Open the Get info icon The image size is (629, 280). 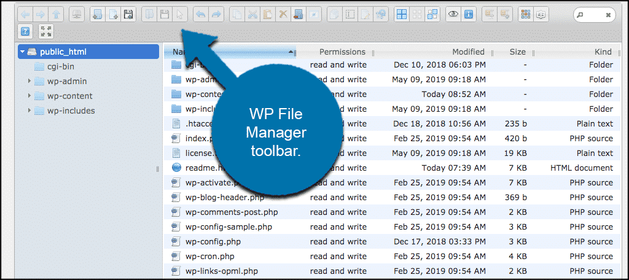[469, 15]
